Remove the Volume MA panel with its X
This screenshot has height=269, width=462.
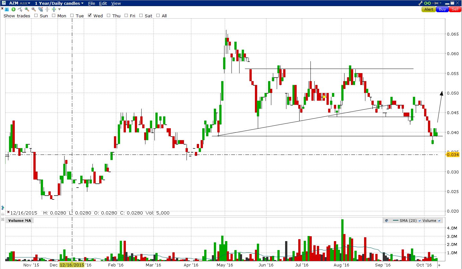coord(3,220)
